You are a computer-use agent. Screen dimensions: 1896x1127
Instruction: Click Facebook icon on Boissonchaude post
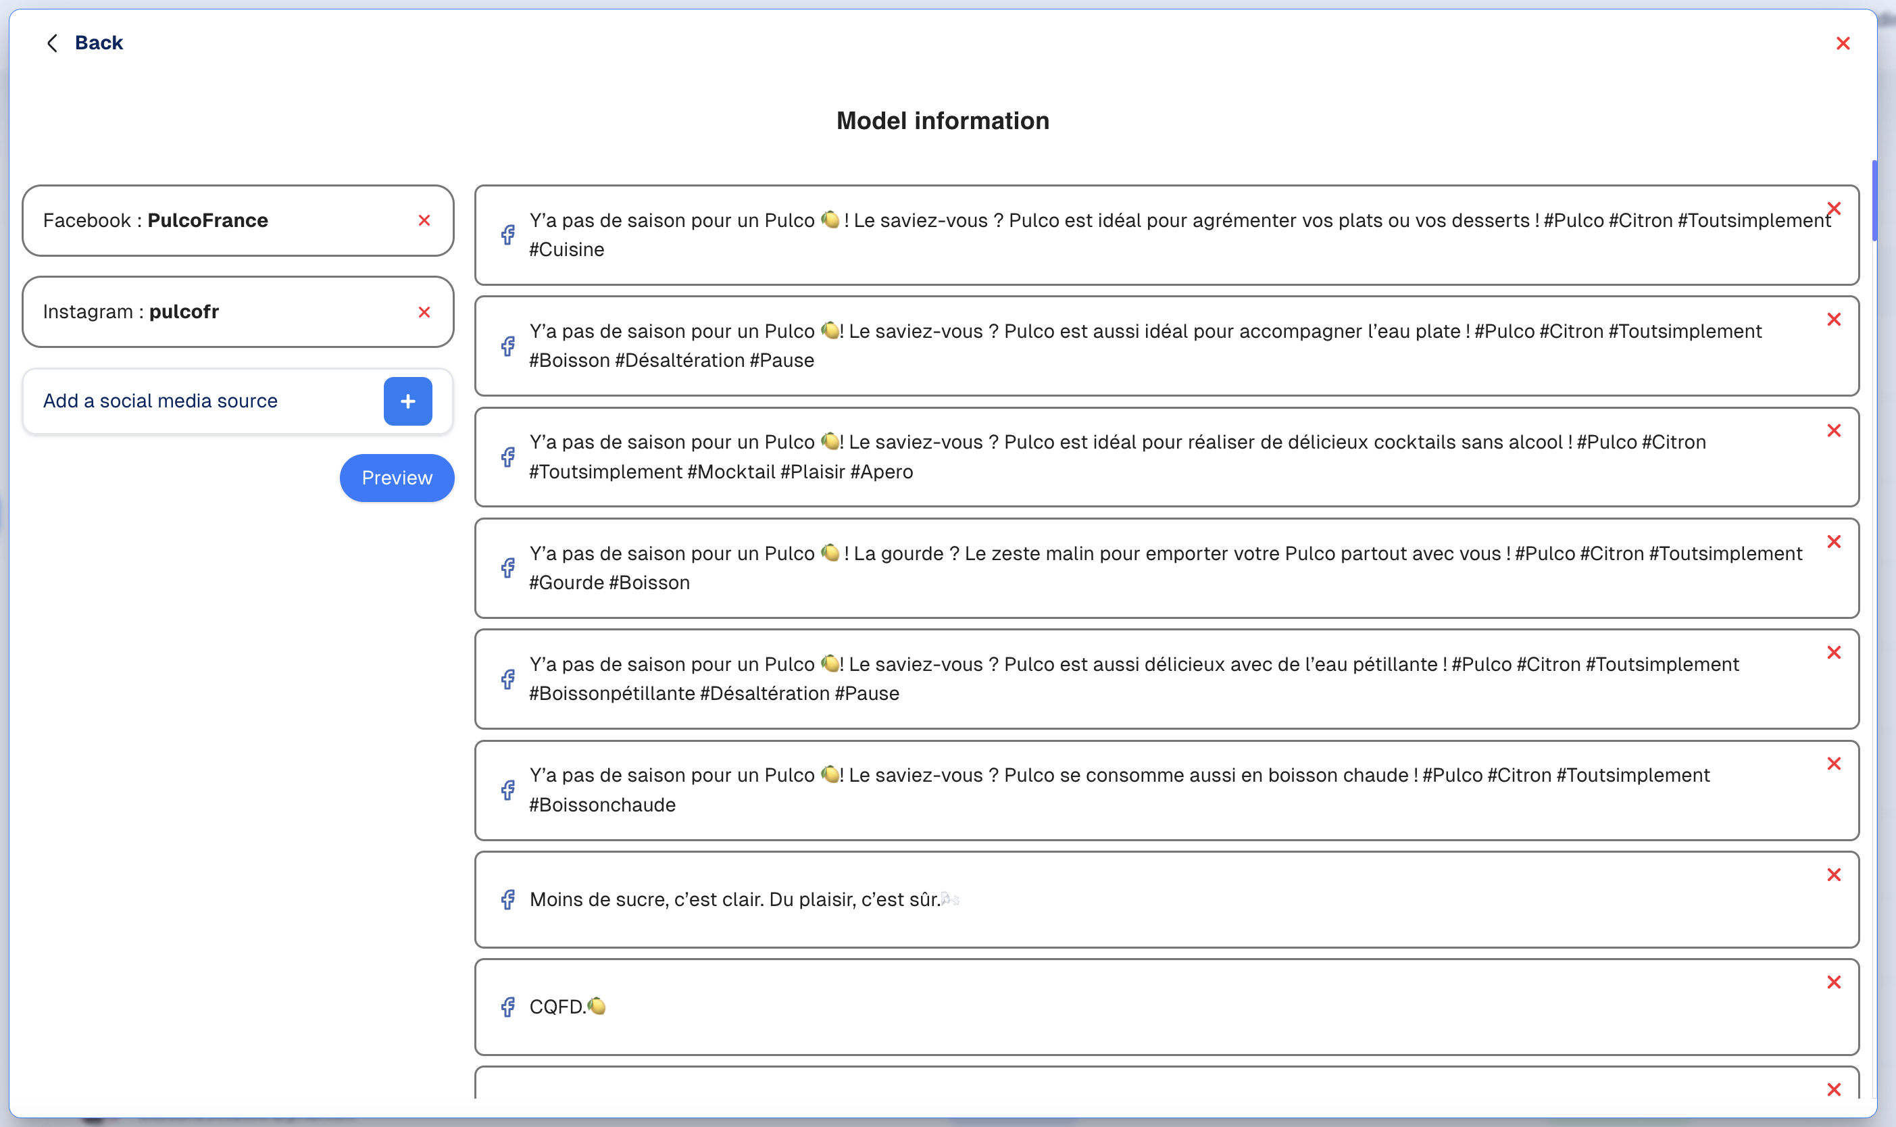[508, 790]
